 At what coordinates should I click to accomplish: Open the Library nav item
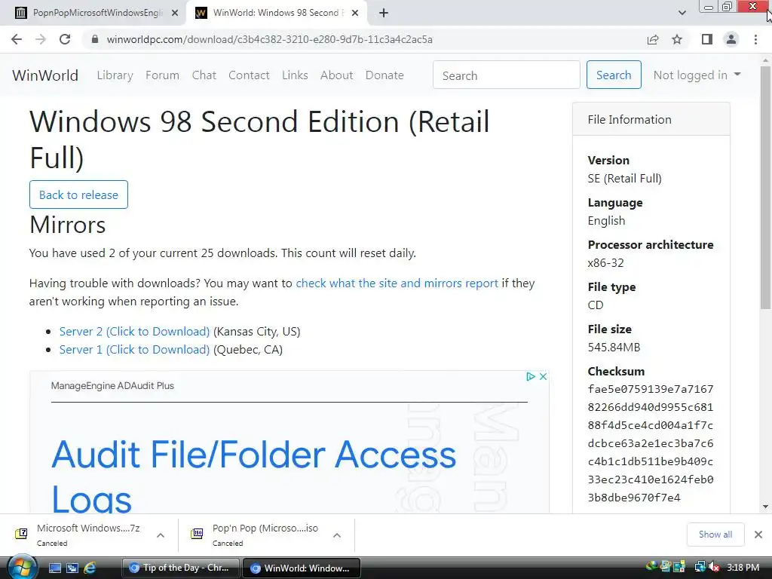coord(115,75)
